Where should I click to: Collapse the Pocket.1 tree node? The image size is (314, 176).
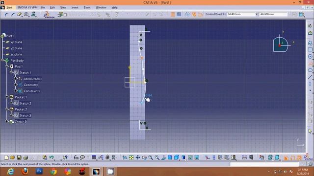tap(7, 97)
